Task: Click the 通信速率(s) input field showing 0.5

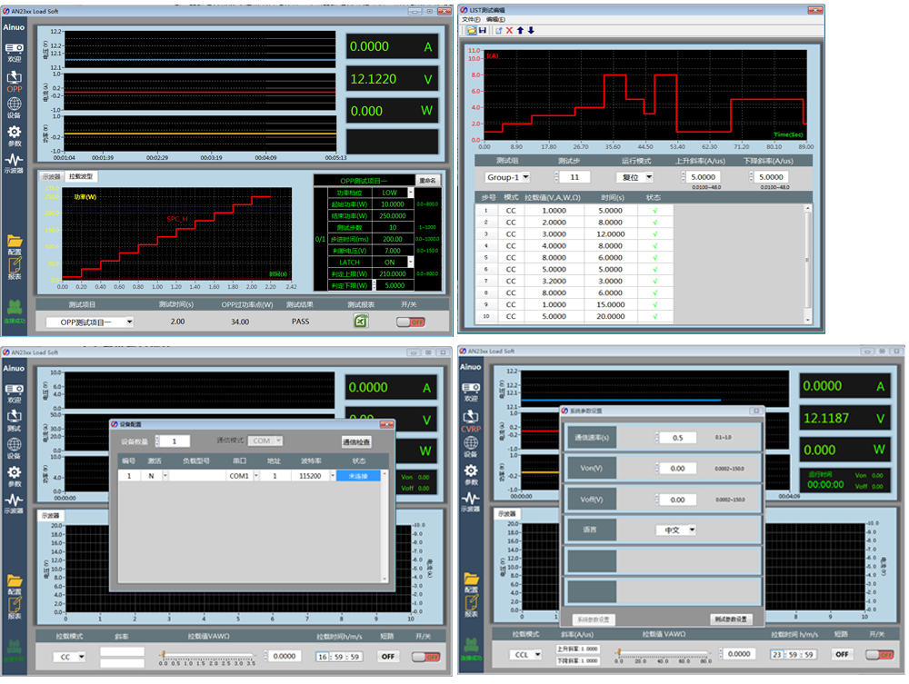Action: [x=677, y=438]
